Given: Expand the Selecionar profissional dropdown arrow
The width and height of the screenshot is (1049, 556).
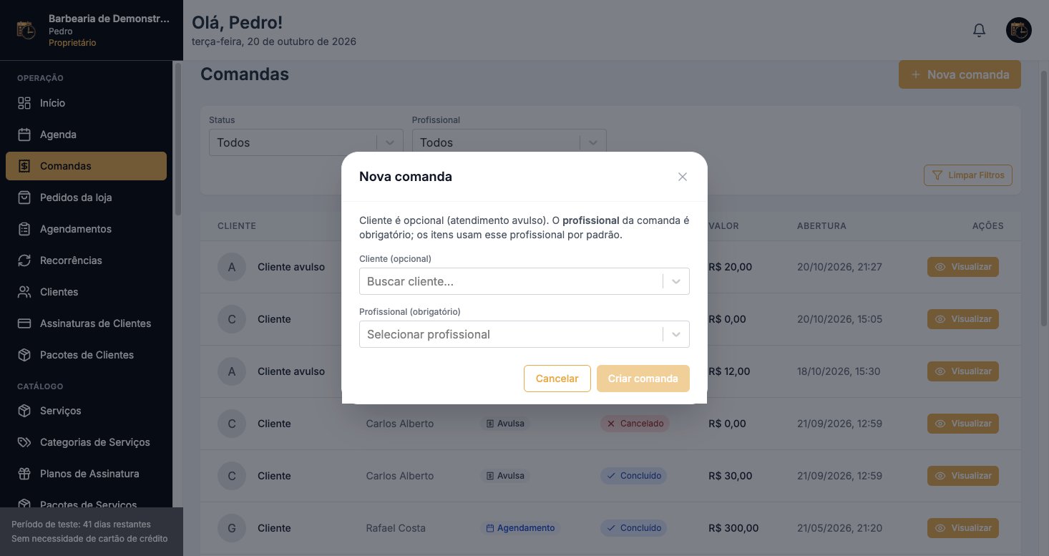Looking at the screenshot, I should tap(676, 334).
